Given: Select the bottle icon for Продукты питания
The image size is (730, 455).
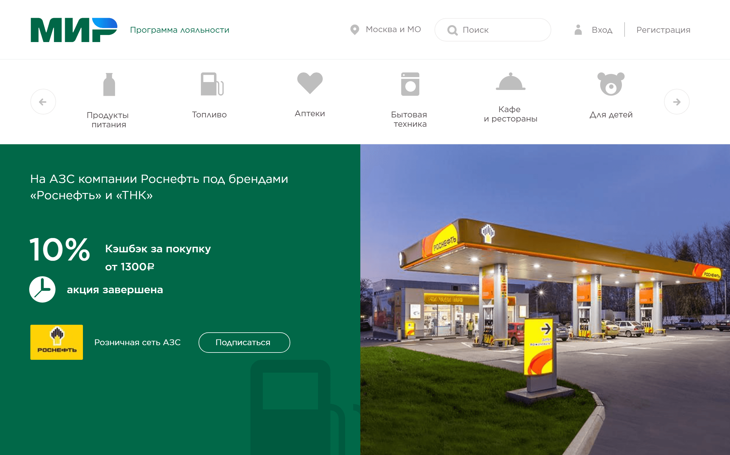Looking at the screenshot, I should 109,85.
